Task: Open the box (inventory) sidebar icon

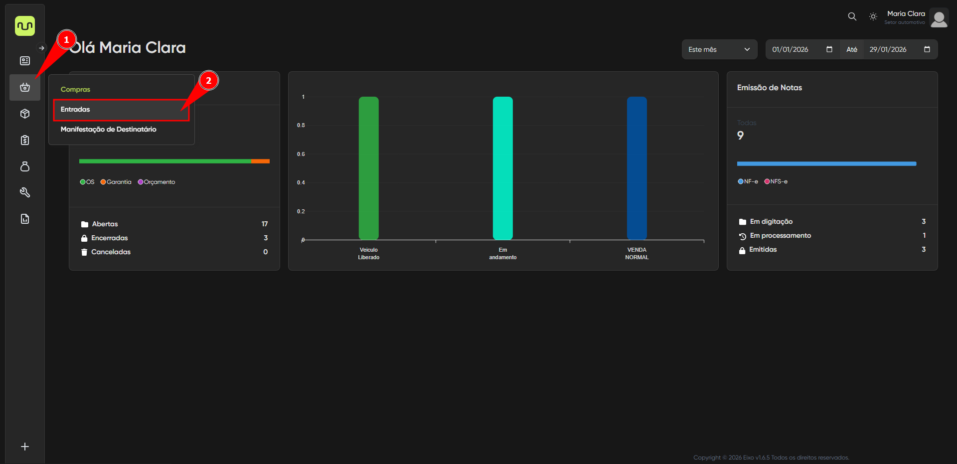Action: click(25, 114)
